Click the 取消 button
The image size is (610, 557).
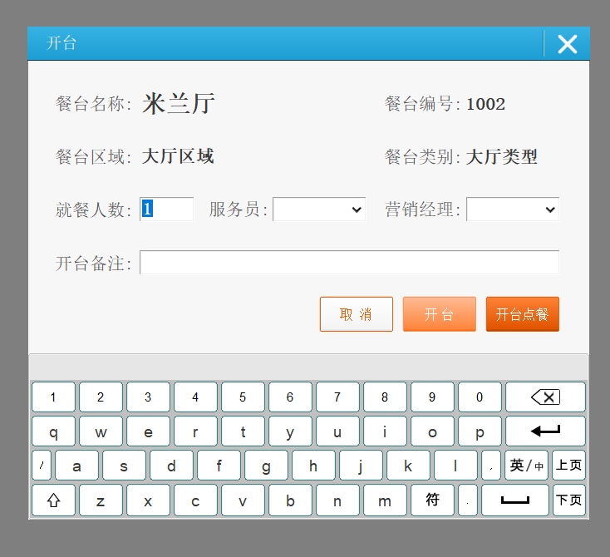point(356,314)
